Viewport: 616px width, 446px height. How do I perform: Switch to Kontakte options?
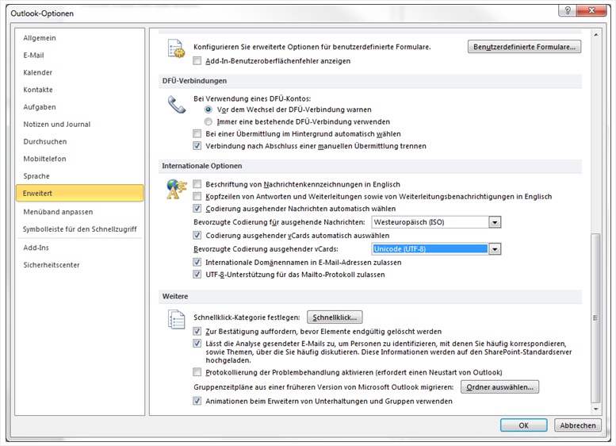[x=79, y=90]
